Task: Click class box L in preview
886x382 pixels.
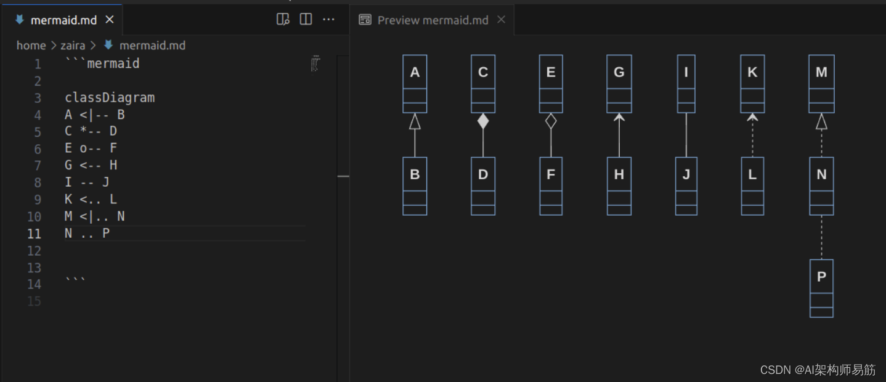Action: [x=752, y=186]
